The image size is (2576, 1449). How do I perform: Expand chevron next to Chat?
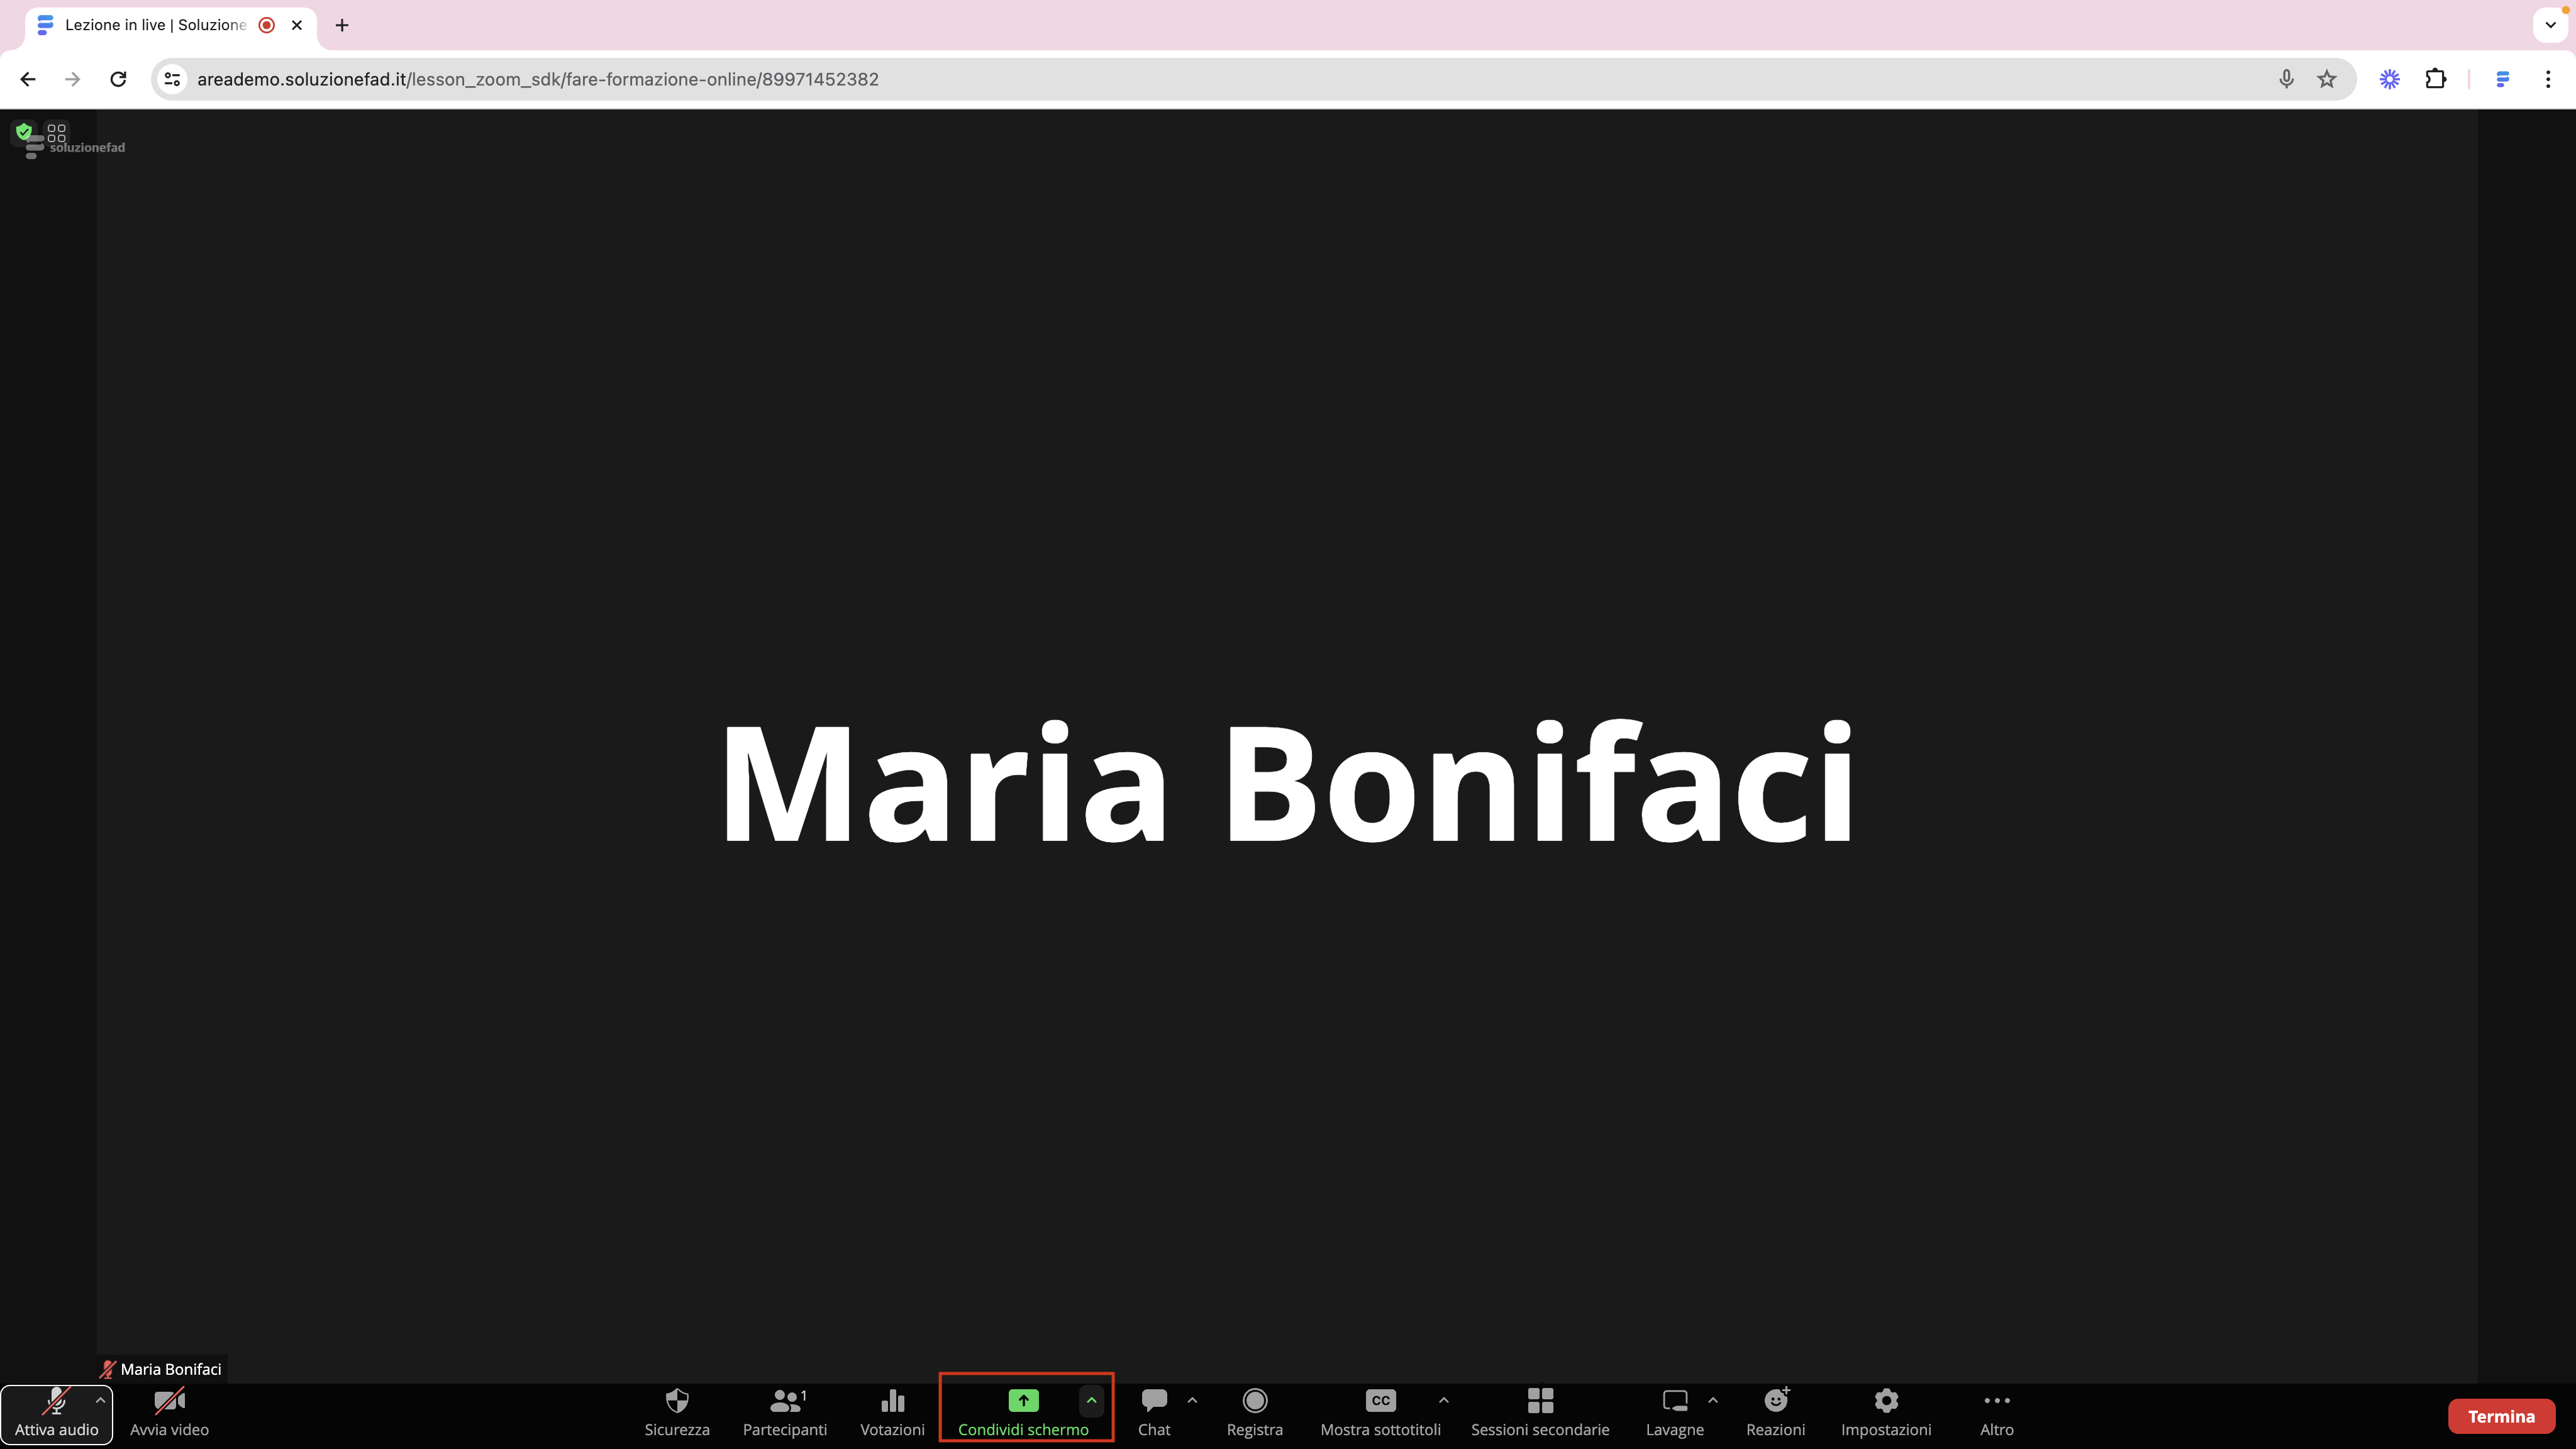[1192, 1400]
